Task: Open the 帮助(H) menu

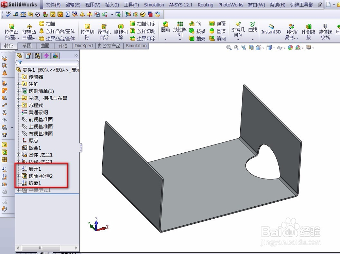Action: click(x=277, y=5)
